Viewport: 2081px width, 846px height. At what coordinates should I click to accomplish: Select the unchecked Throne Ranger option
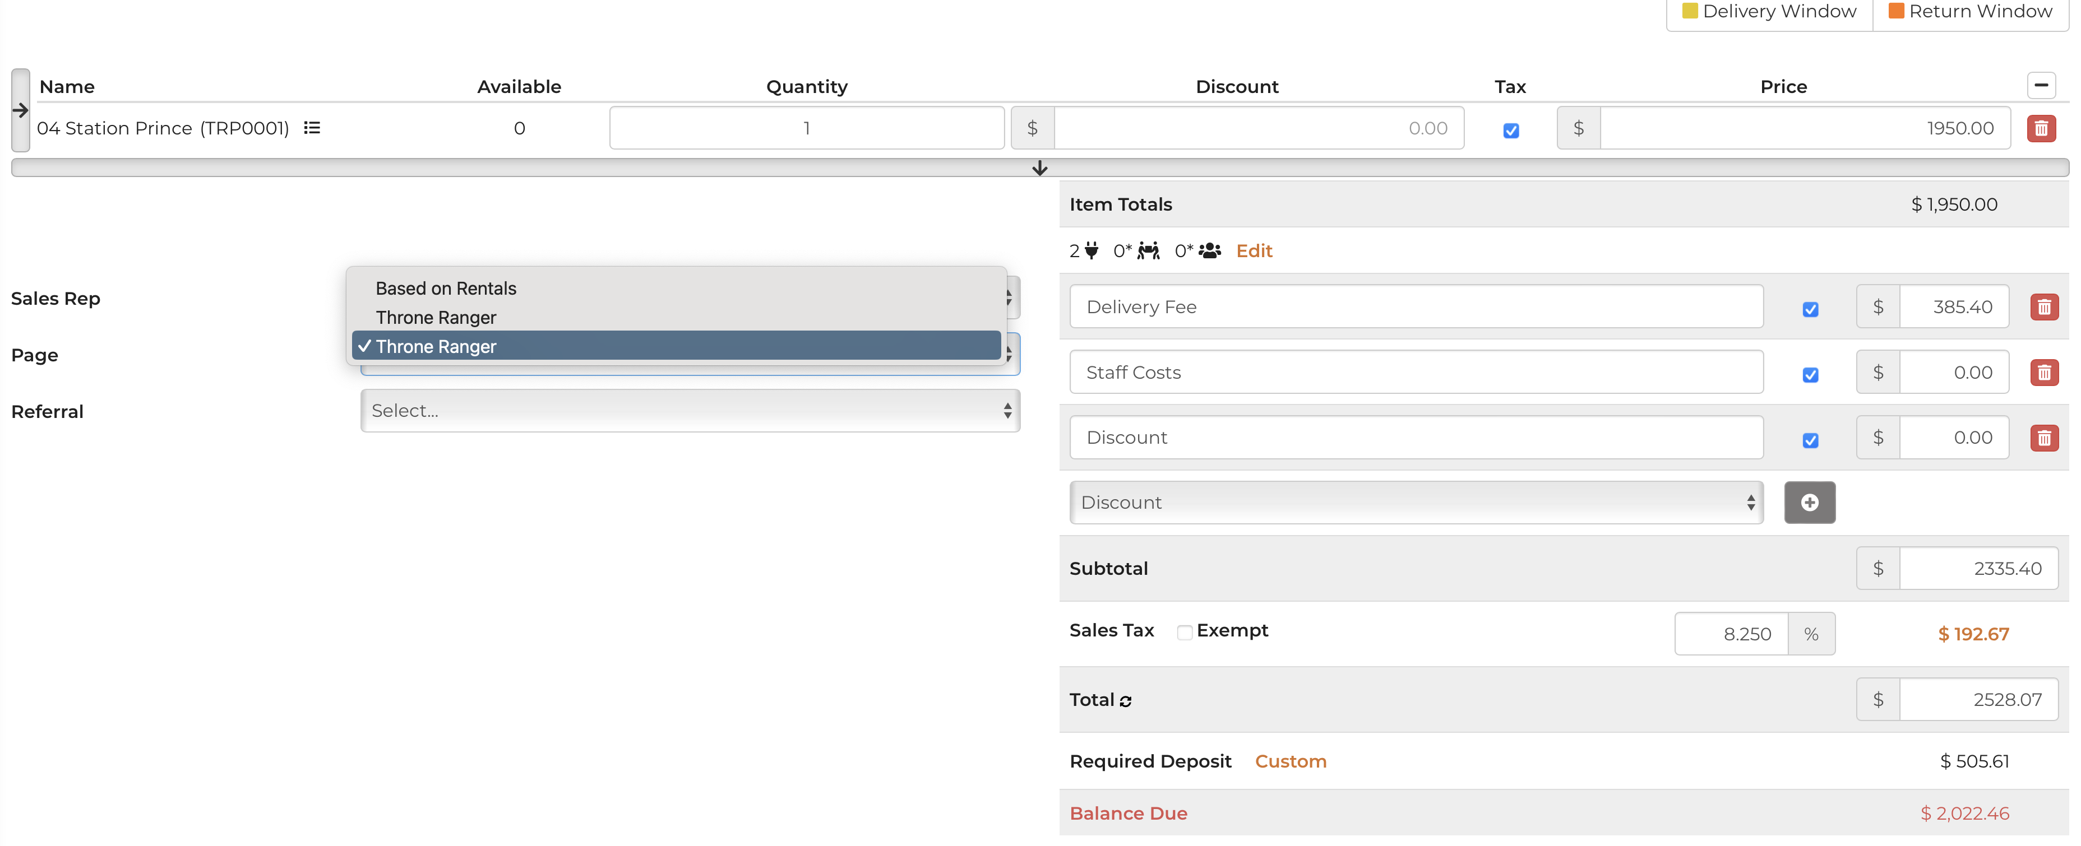point(436,317)
